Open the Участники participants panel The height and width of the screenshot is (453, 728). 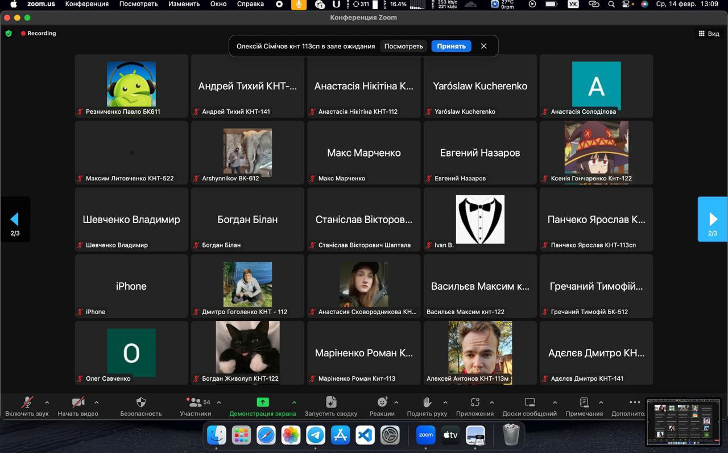[195, 407]
